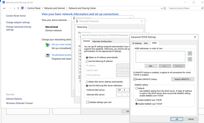Click the Control Panel icon in address bar

click(x=22, y=8)
